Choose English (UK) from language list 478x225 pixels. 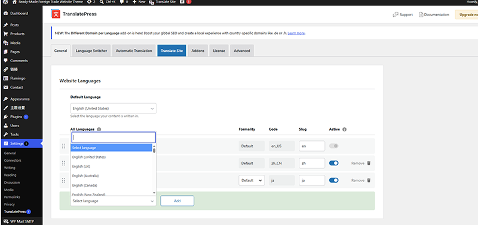[111, 167]
